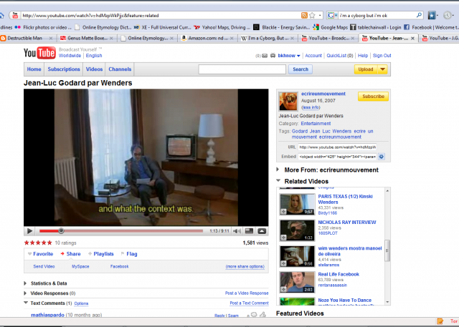The height and width of the screenshot is (327, 459).
Task: Click the YouTube Search button
Action: point(301,69)
